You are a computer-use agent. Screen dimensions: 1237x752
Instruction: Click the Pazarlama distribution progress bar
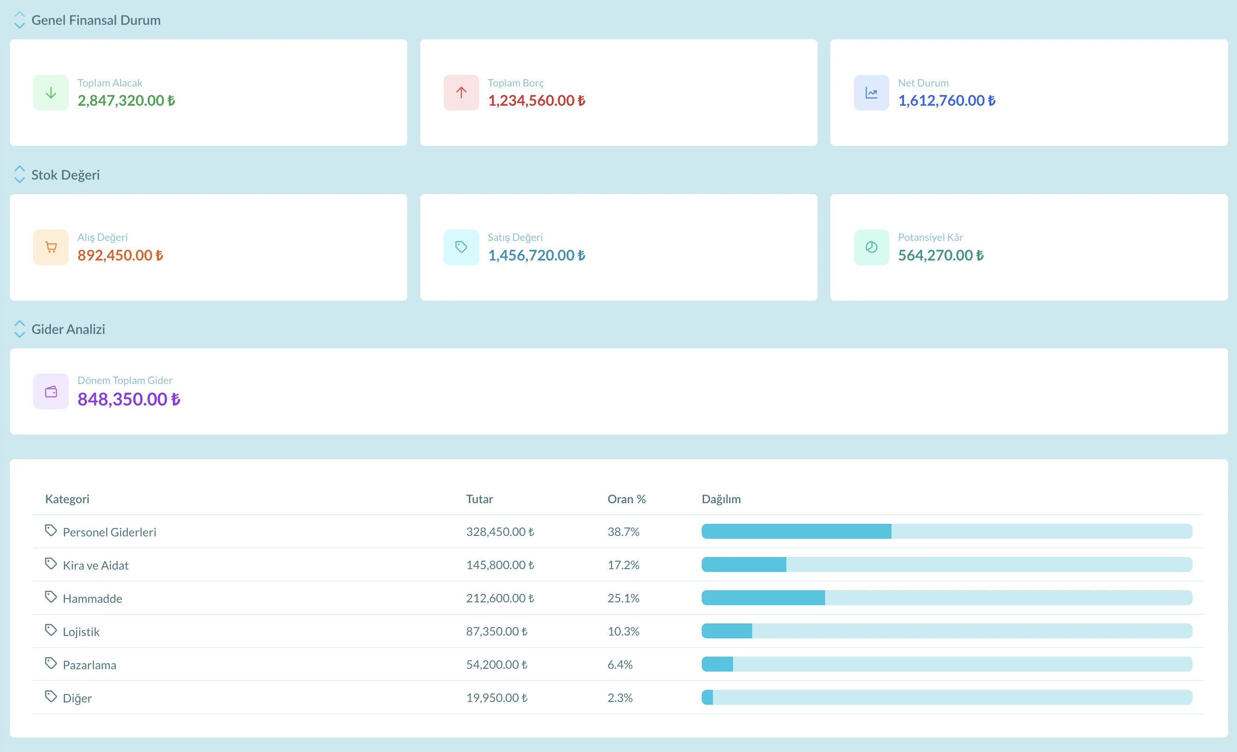click(x=947, y=664)
